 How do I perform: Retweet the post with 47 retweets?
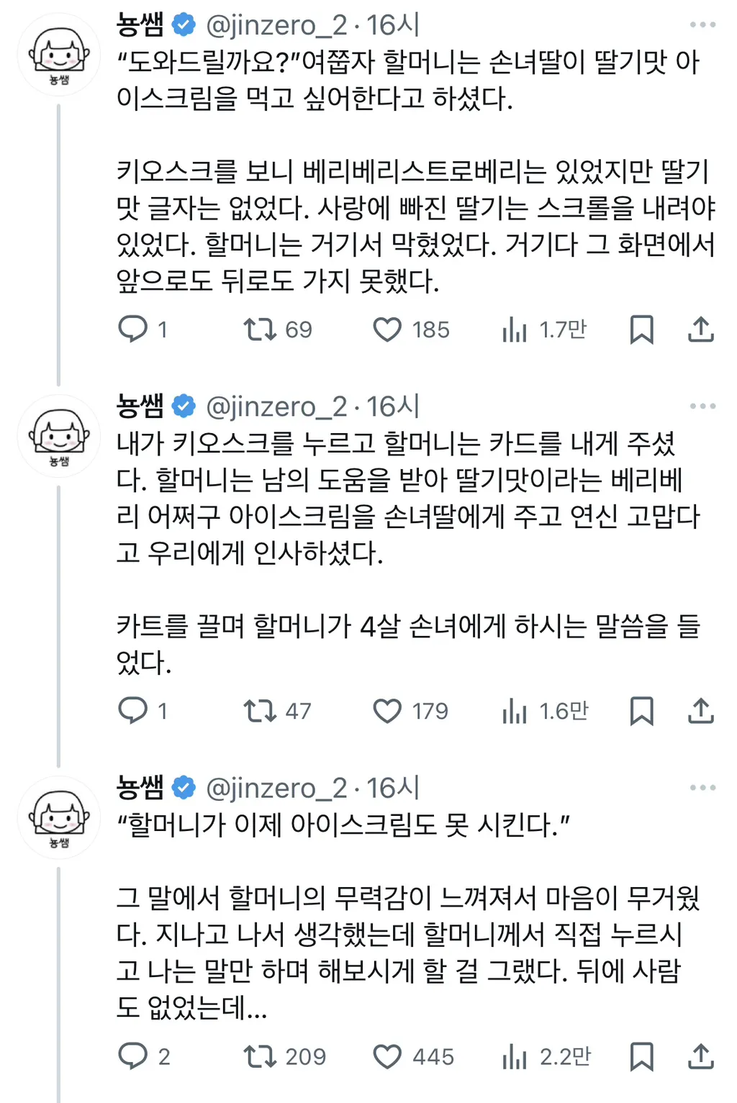(x=260, y=711)
